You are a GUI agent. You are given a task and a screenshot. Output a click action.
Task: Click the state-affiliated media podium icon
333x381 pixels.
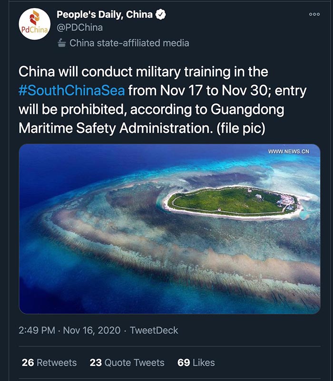(x=61, y=43)
